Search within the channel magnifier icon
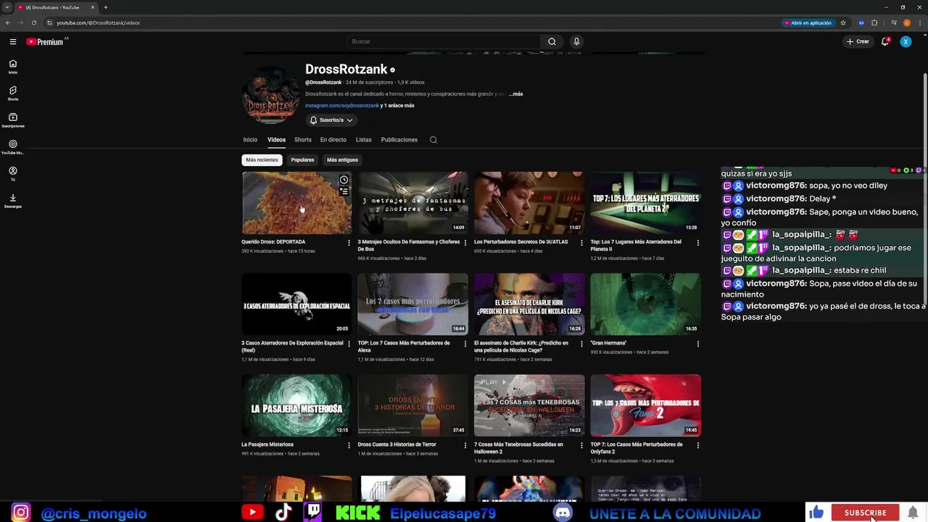928x522 pixels. (x=434, y=140)
